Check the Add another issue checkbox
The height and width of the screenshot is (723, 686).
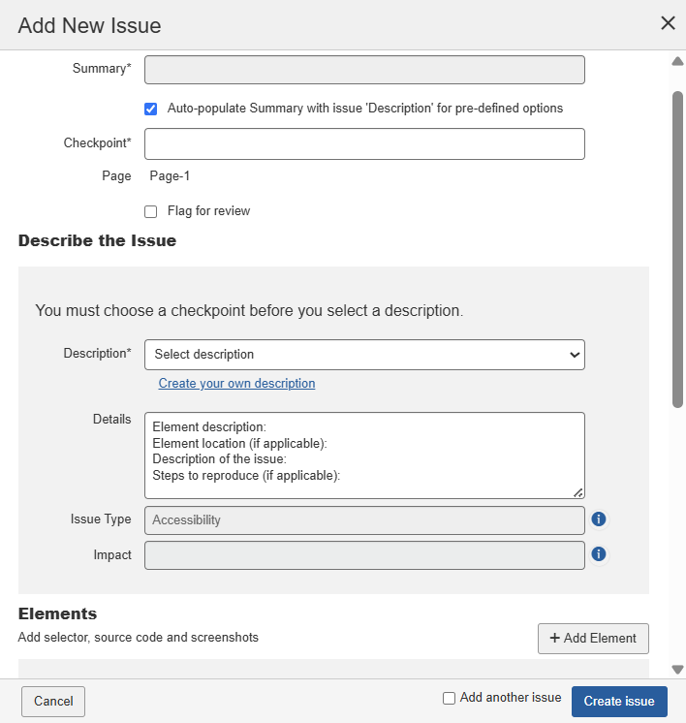coord(449,698)
